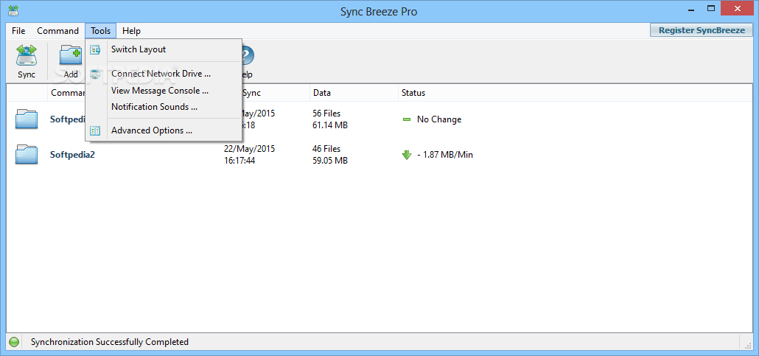The height and width of the screenshot is (356, 759).
Task: Click the Data column header
Action: (354, 93)
